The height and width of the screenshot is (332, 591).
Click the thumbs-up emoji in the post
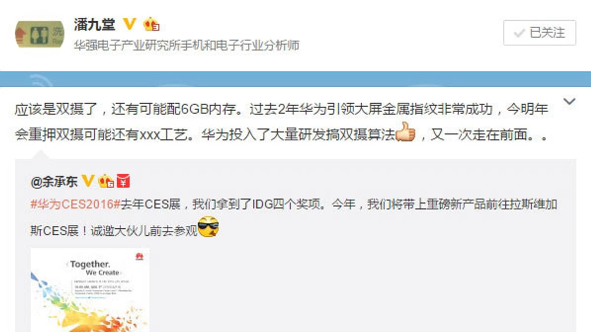pyautogui.click(x=406, y=132)
